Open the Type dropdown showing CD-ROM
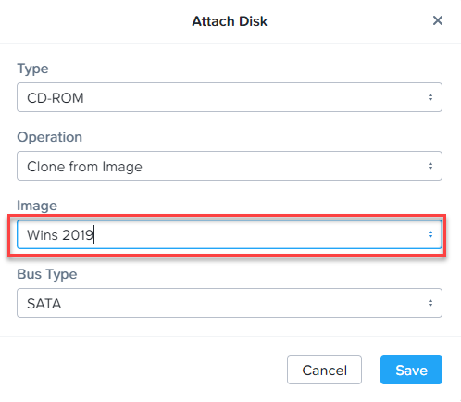The width and height of the screenshot is (461, 402). (230, 97)
